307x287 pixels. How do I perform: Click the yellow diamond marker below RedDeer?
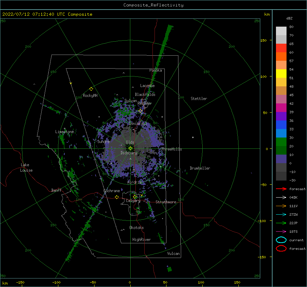pos(141,111)
